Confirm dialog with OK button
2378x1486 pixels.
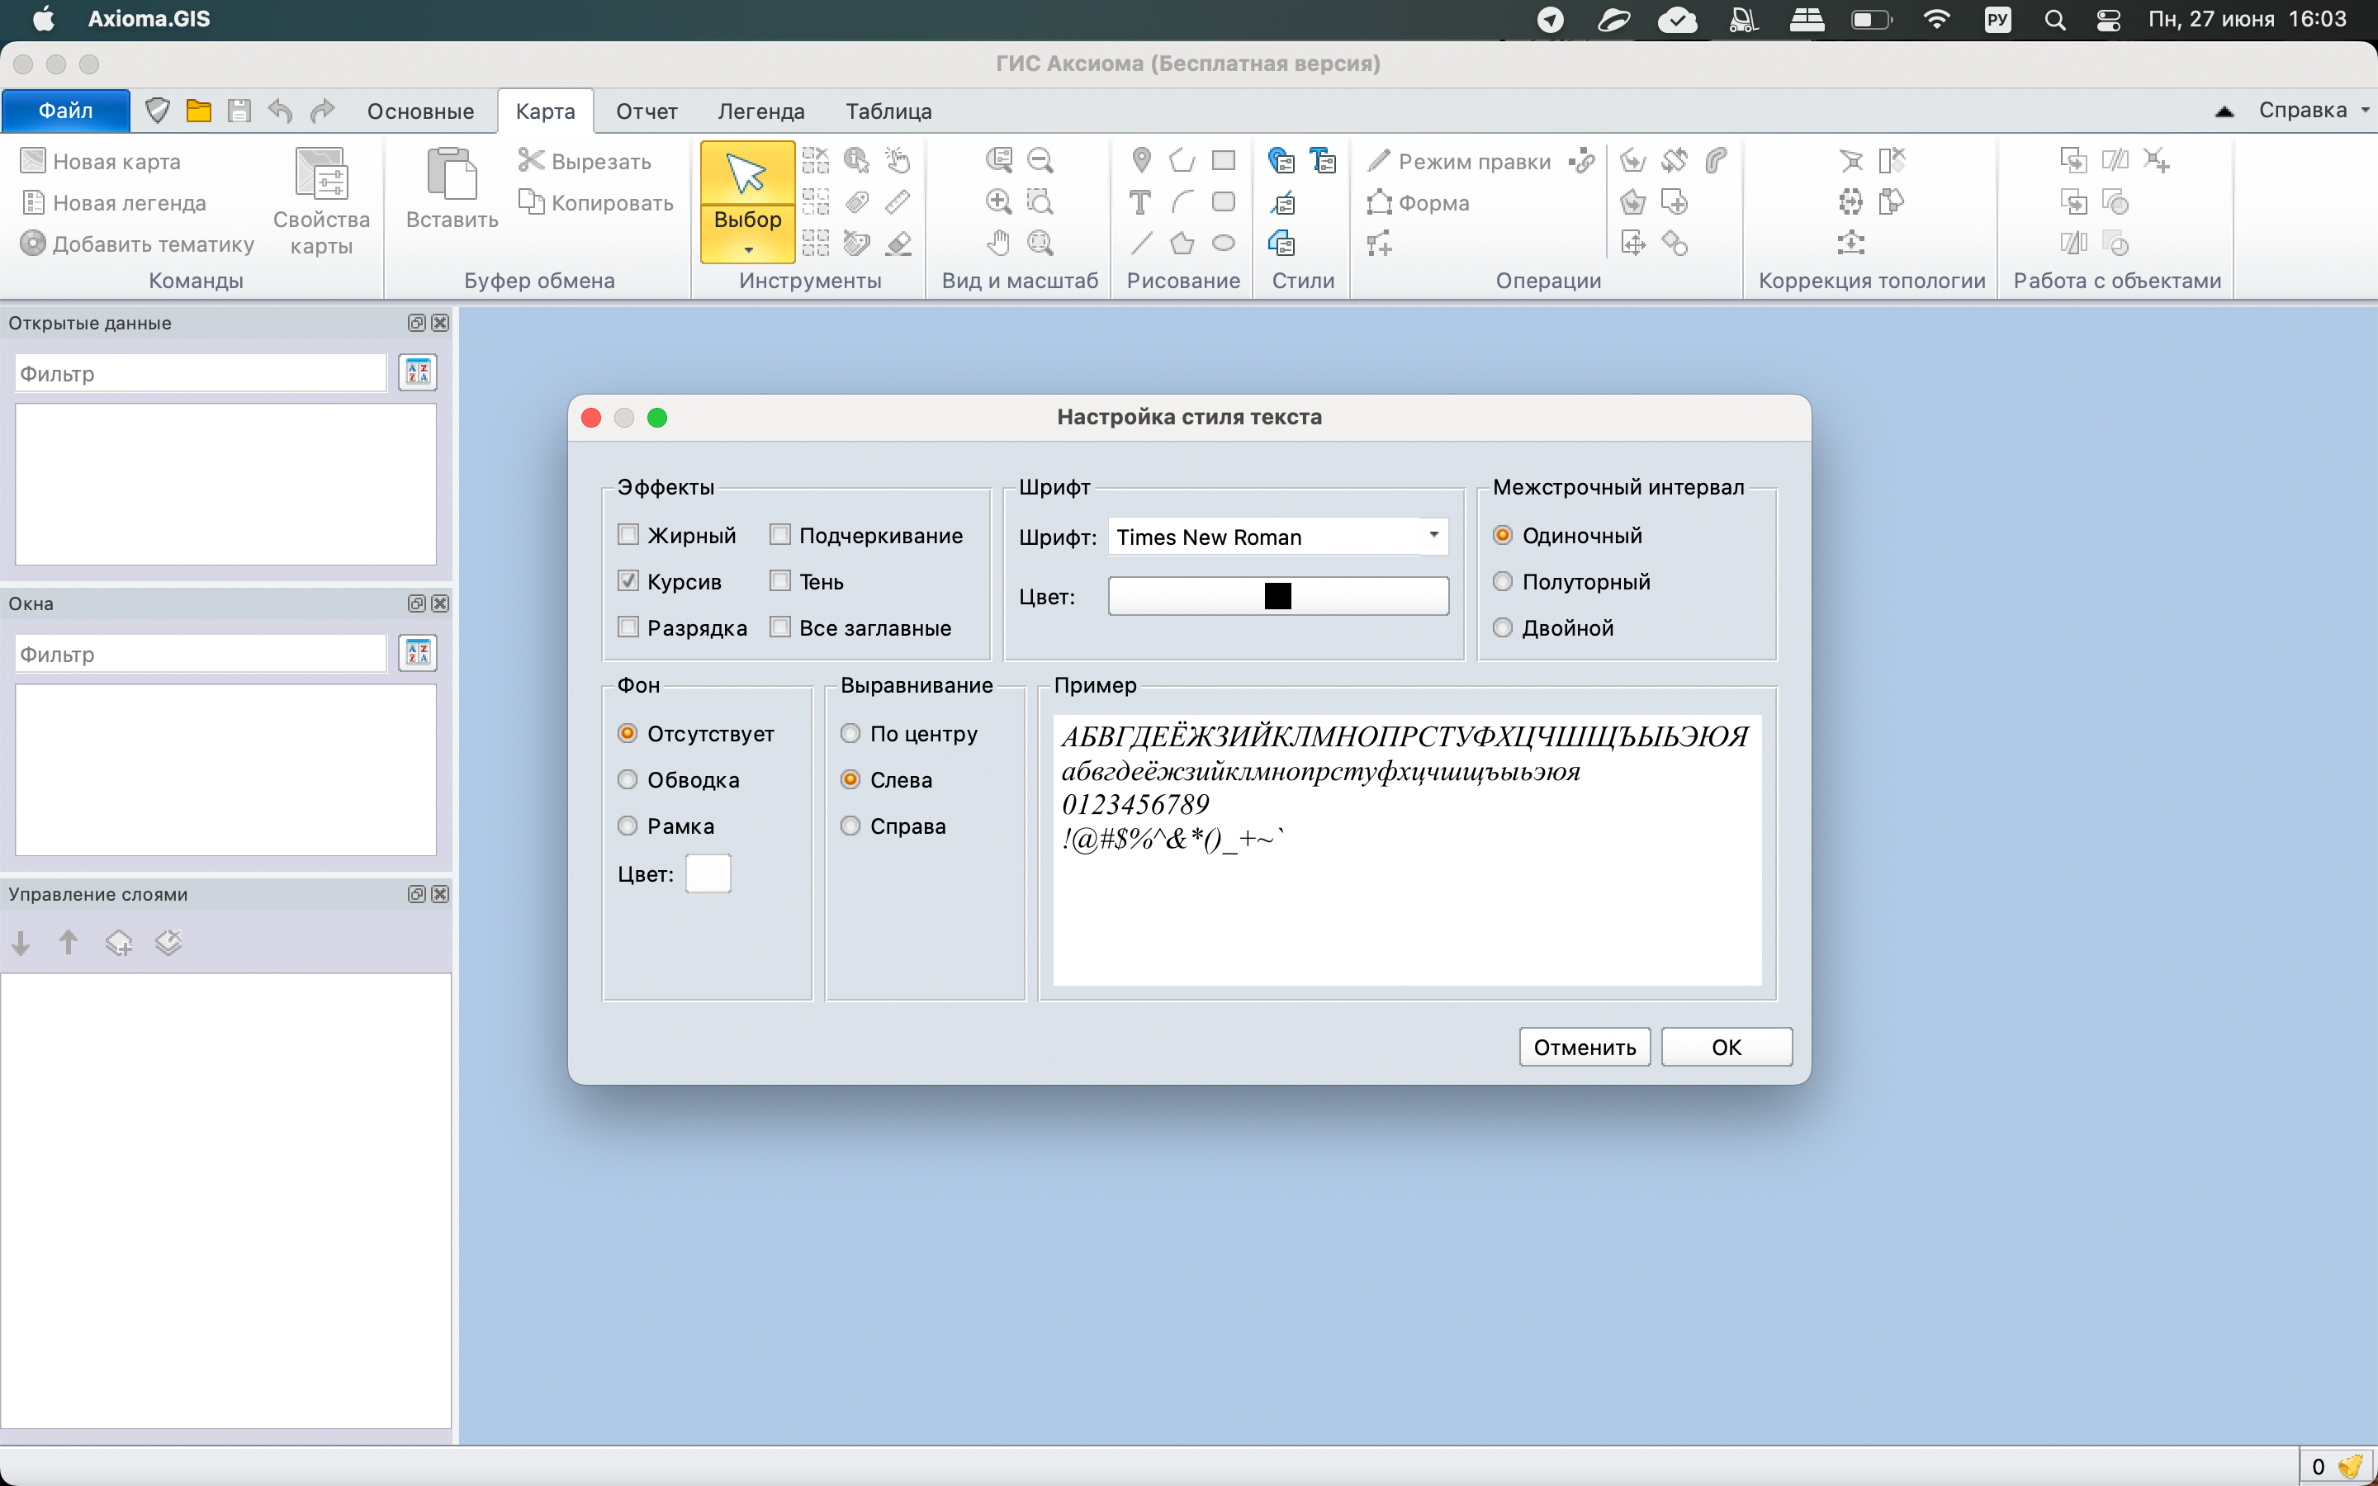coord(1726,1047)
